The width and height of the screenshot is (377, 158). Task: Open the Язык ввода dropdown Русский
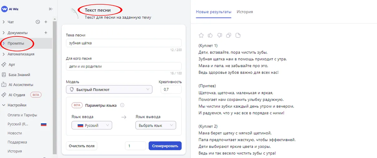(92, 125)
